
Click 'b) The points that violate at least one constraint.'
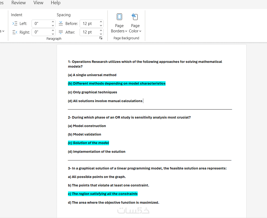point(109,185)
